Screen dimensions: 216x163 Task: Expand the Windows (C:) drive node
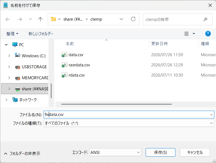9,56
